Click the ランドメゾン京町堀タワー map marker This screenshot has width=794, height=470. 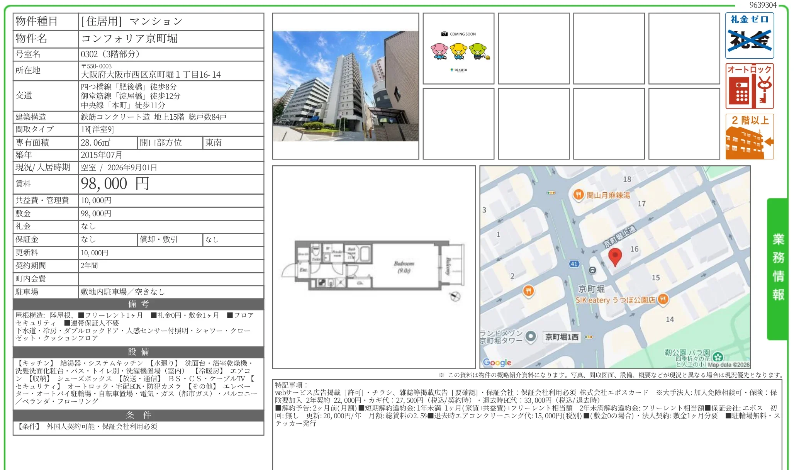(x=531, y=336)
